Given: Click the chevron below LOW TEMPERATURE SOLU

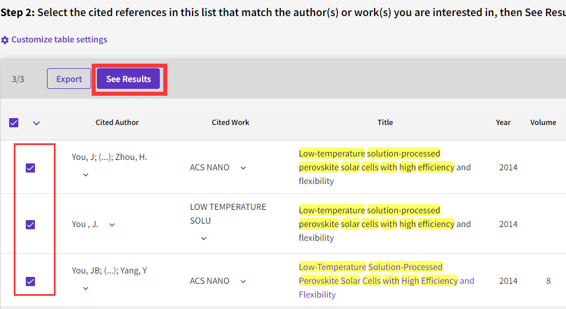Looking at the screenshot, I should [x=204, y=238].
